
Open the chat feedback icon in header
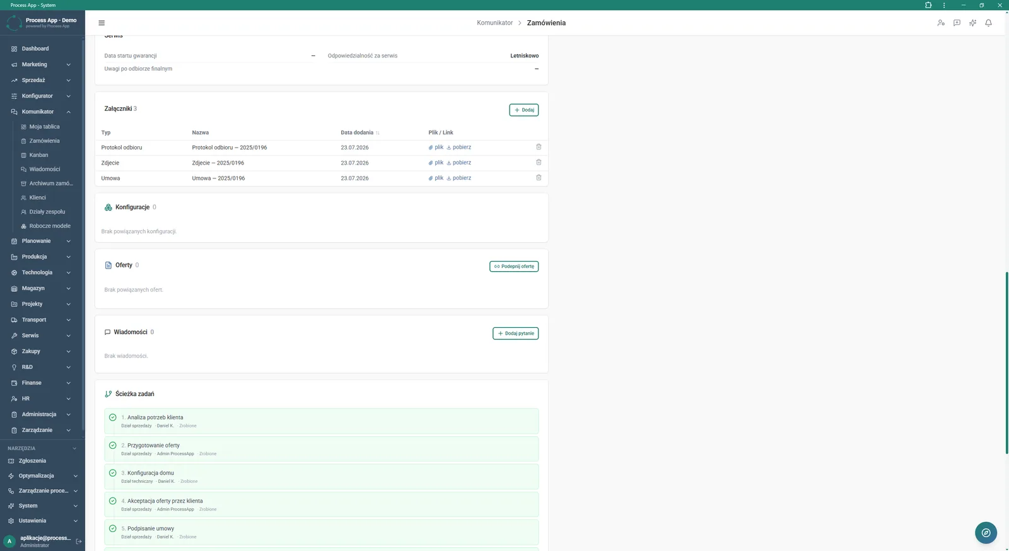coord(957,23)
